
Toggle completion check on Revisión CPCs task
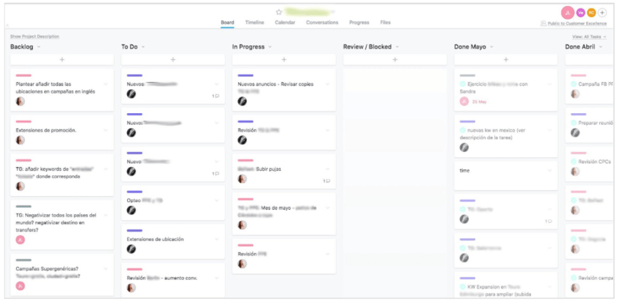(x=574, y=161)
